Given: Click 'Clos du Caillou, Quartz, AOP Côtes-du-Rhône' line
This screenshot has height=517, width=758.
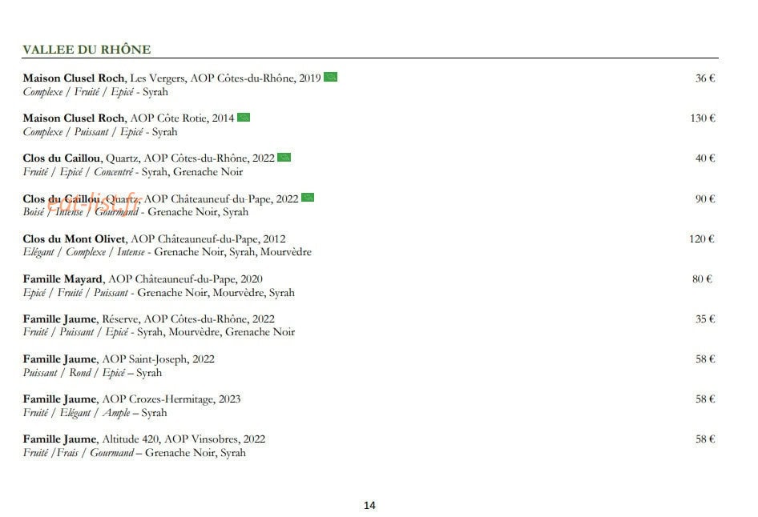Looking at the screenshot, I should coord(148,158).
